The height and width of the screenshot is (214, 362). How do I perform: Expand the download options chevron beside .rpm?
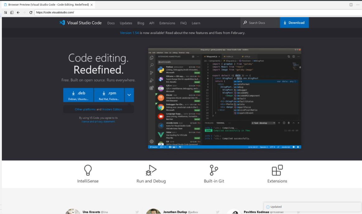point(129,95)
